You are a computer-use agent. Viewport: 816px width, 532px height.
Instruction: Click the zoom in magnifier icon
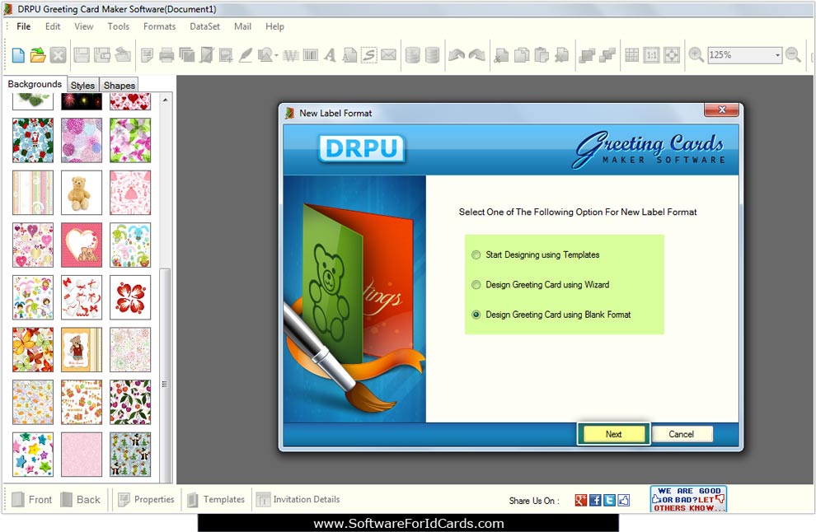(696, 54)
